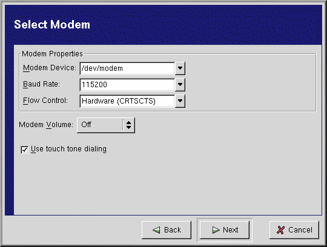Proceed with the Next button
This screenshot has height=247, width=327.
pos(225,230)
